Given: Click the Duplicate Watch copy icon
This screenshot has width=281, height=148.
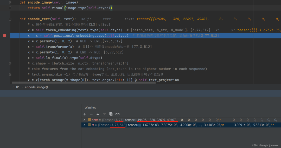Looking at the screenshot, I should [x=111, y=114].
